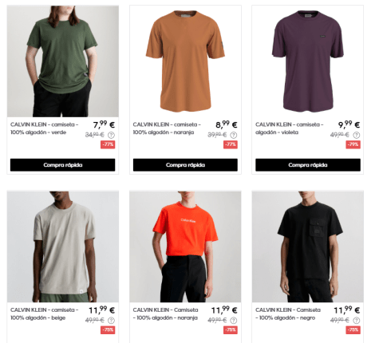
Task: Click price info icon for violet shirt
Action: [356, 135]
